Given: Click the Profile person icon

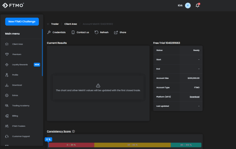Looking at the screenshot, I should point(7,75).
